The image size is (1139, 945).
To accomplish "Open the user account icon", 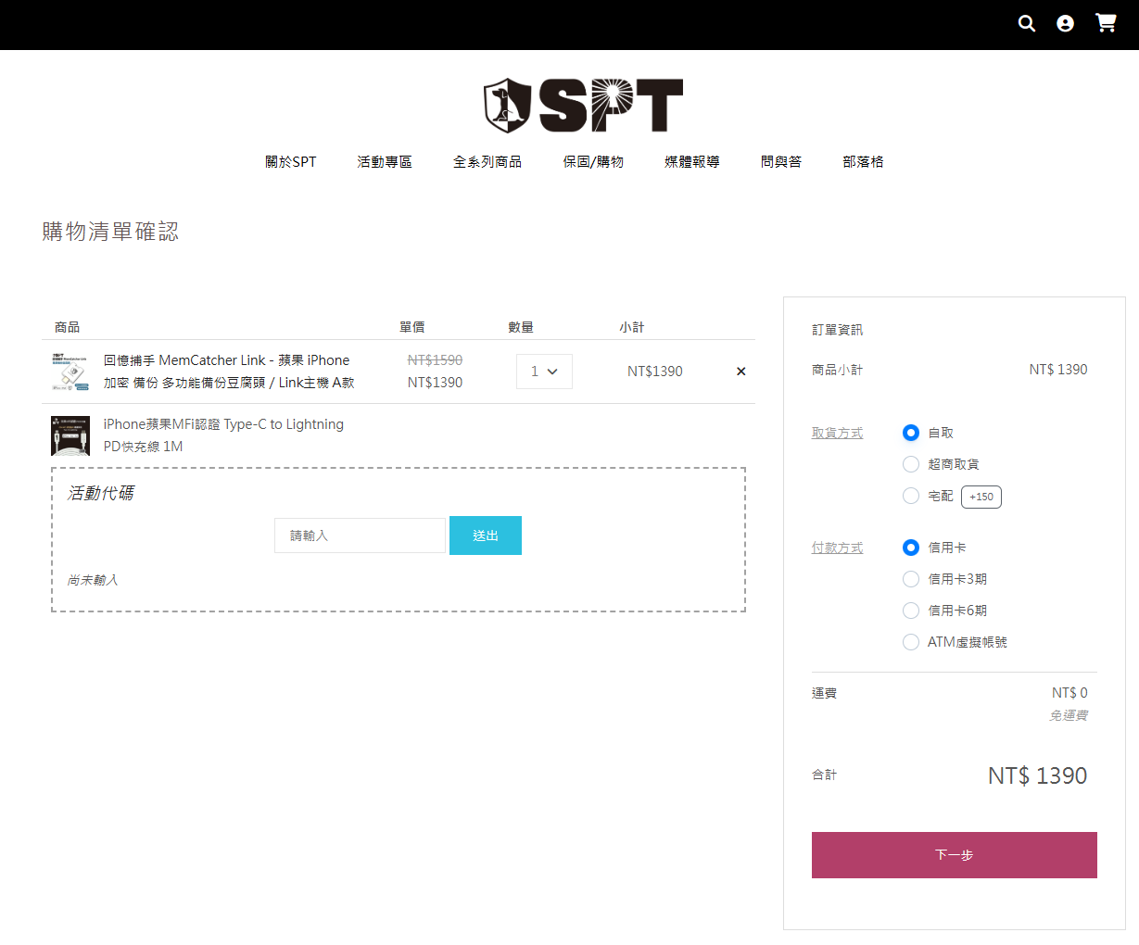I will tap(1065, 23).
